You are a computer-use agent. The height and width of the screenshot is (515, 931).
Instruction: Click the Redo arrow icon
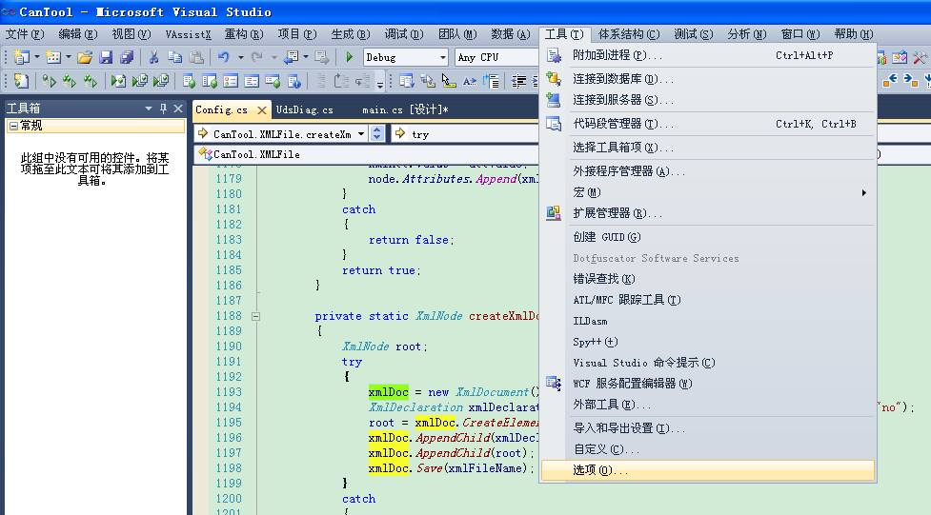(x=257, y=57)
